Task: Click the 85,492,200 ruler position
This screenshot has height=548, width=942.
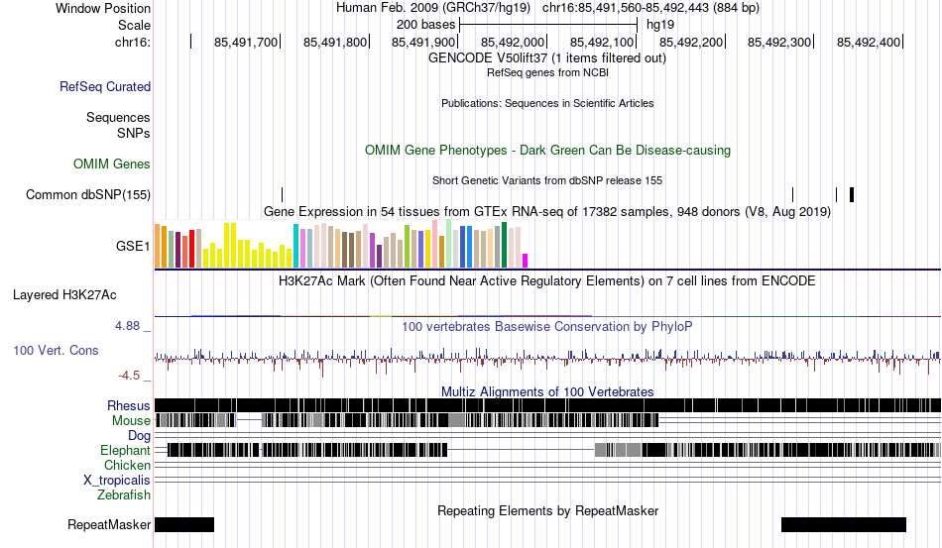Action: coord(691,42)
